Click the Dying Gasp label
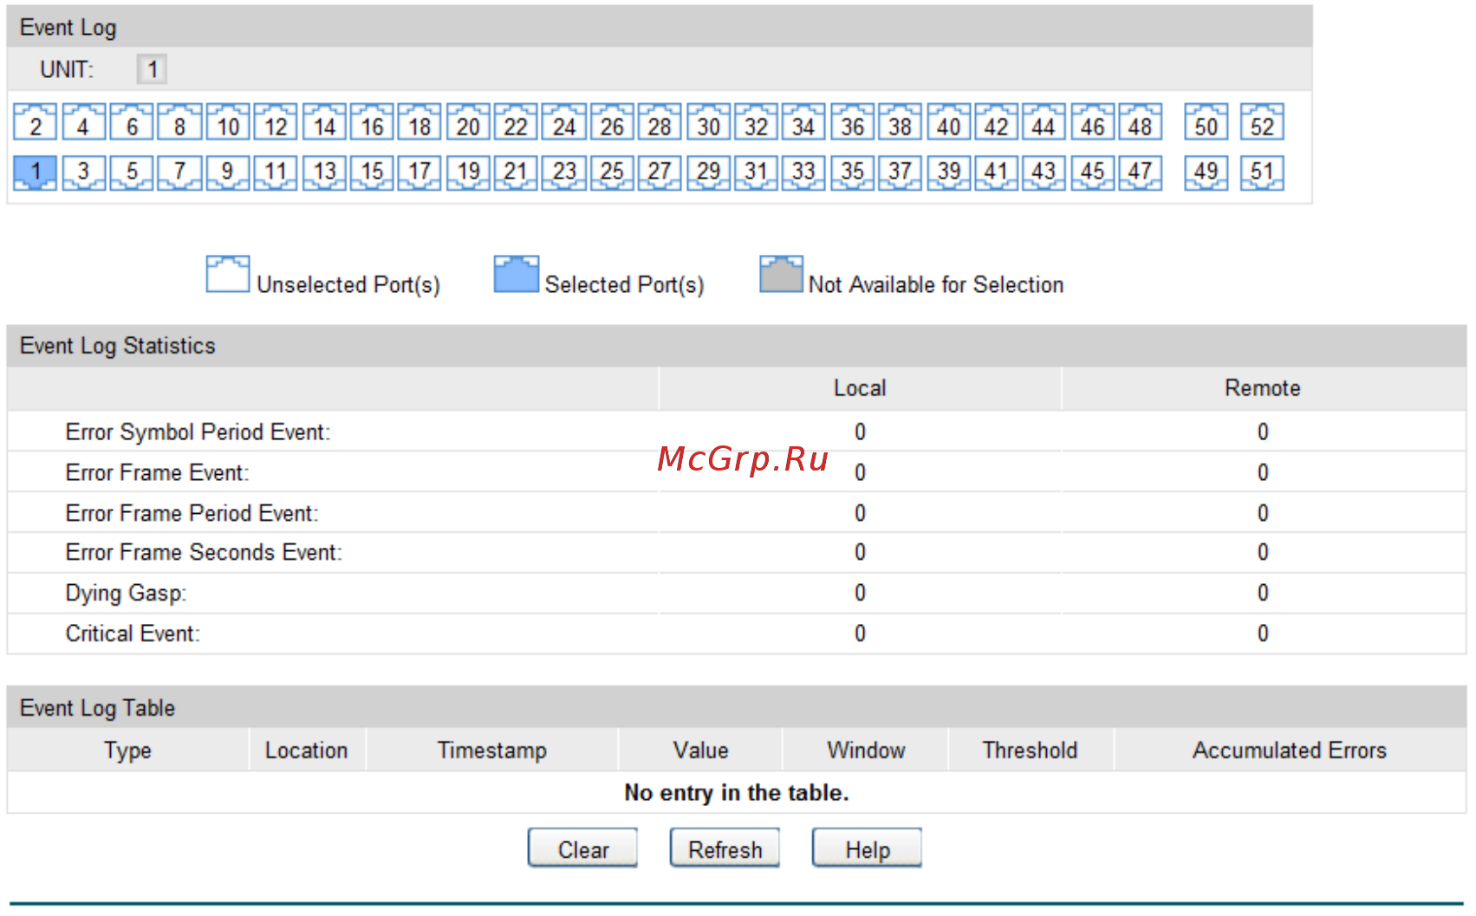This screenshot has height=916, width=1476. [x=126, y=594]
